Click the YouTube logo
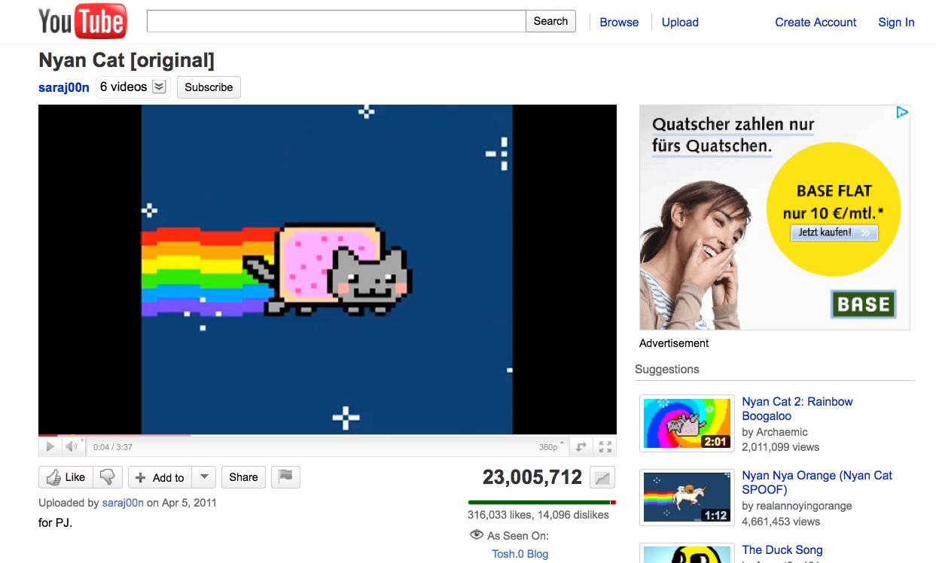The width and height of the screenshot is (936, 563). coord(81,21)
